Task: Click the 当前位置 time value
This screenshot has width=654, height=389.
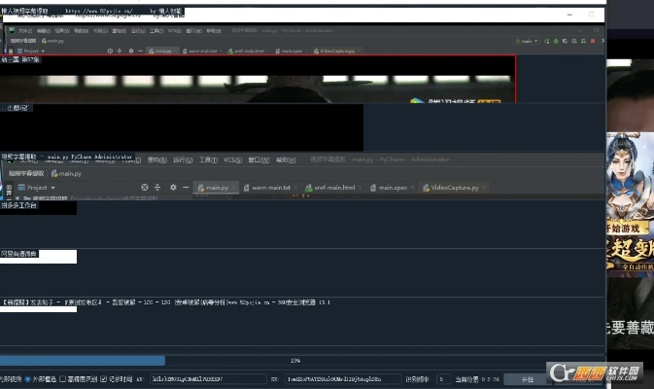Action: click(491, 379)
